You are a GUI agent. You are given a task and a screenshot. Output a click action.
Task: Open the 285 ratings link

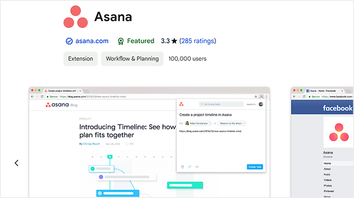tap(197, 41)
